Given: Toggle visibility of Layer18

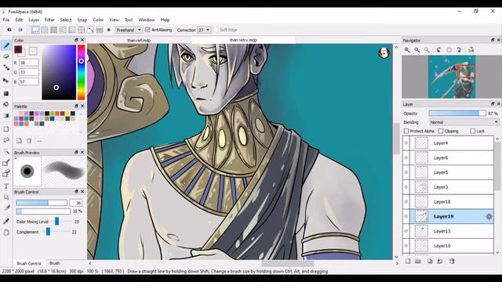Looking at the screenshot, I should point(406,202).
